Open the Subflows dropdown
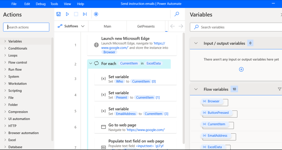The width and height of the screenshot is (282, 150). (x=71, y=26)
